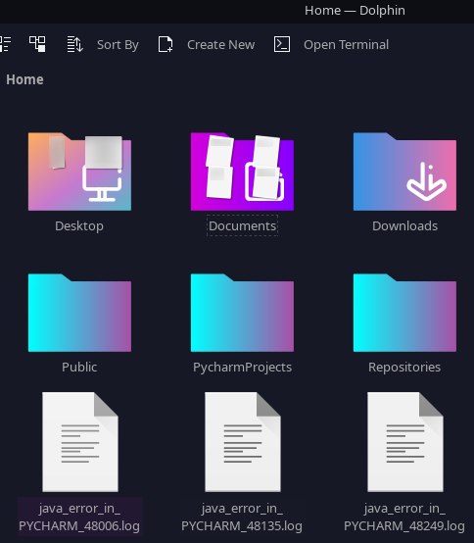Click the Documents folder name label
This screenshot has width=474, height=543.
point(242,225)
